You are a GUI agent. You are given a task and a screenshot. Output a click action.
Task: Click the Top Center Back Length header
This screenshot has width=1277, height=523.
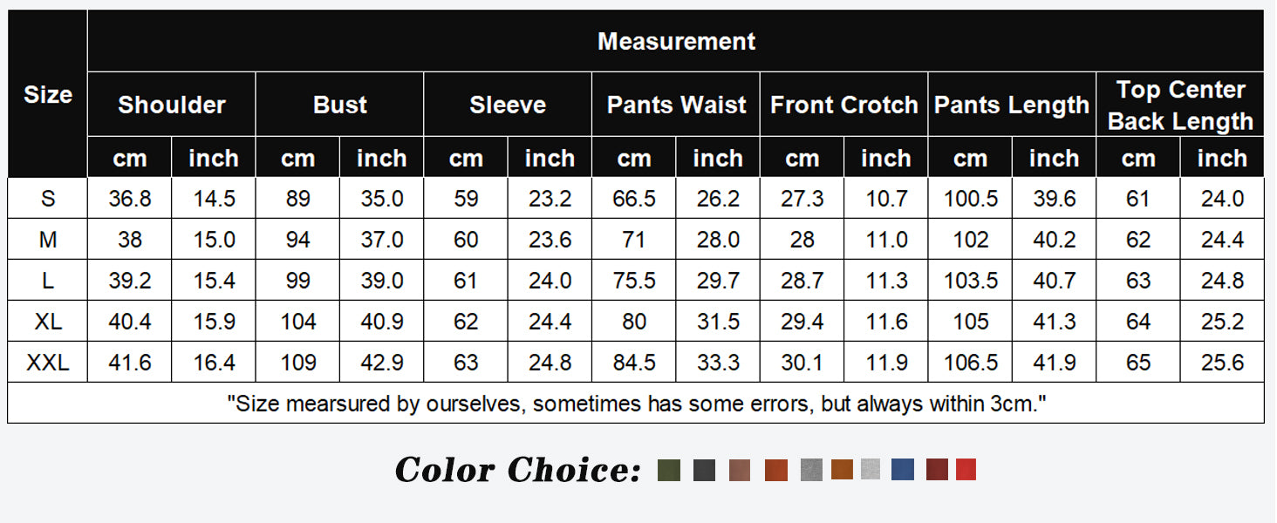tap(1180, 105)
